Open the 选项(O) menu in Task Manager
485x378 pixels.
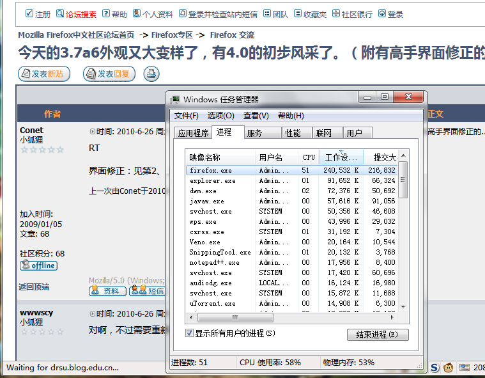(x=221, y=116)
